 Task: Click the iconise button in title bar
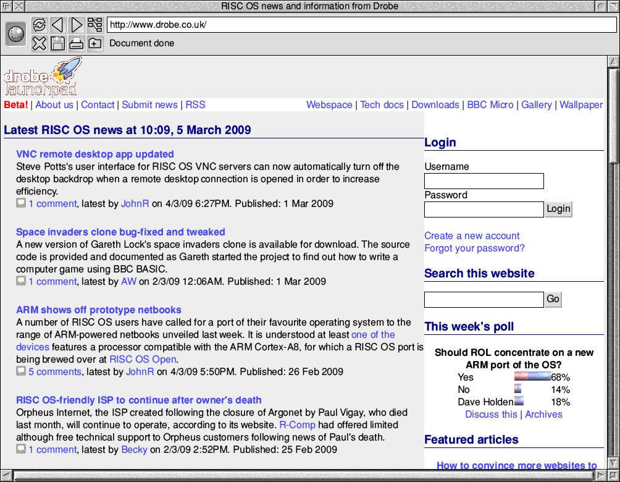click(x=601, y=6)
